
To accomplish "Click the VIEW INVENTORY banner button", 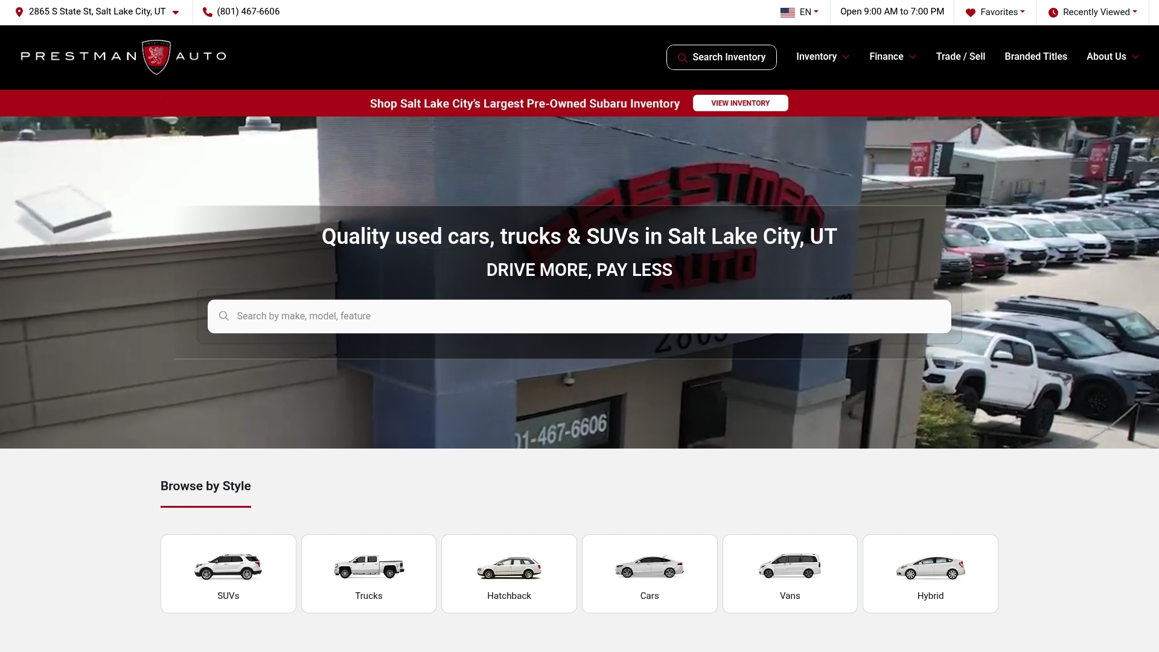I will pos(741,103).
